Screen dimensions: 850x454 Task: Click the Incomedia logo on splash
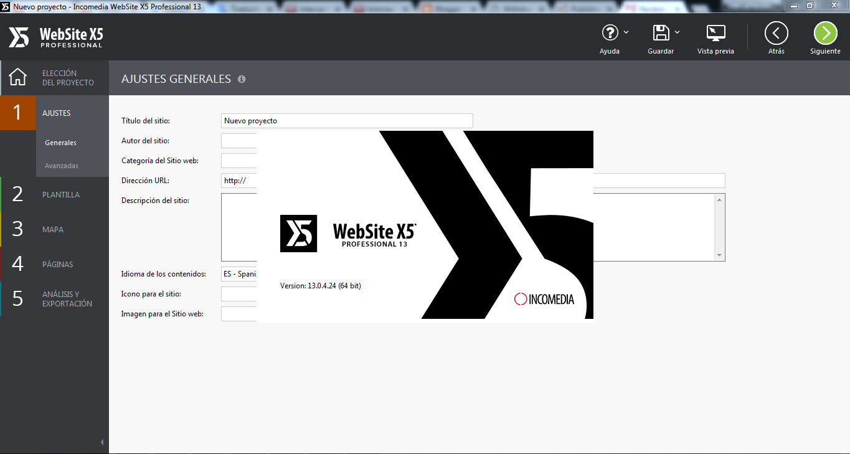pyautogui.click(x=544, y=300)
